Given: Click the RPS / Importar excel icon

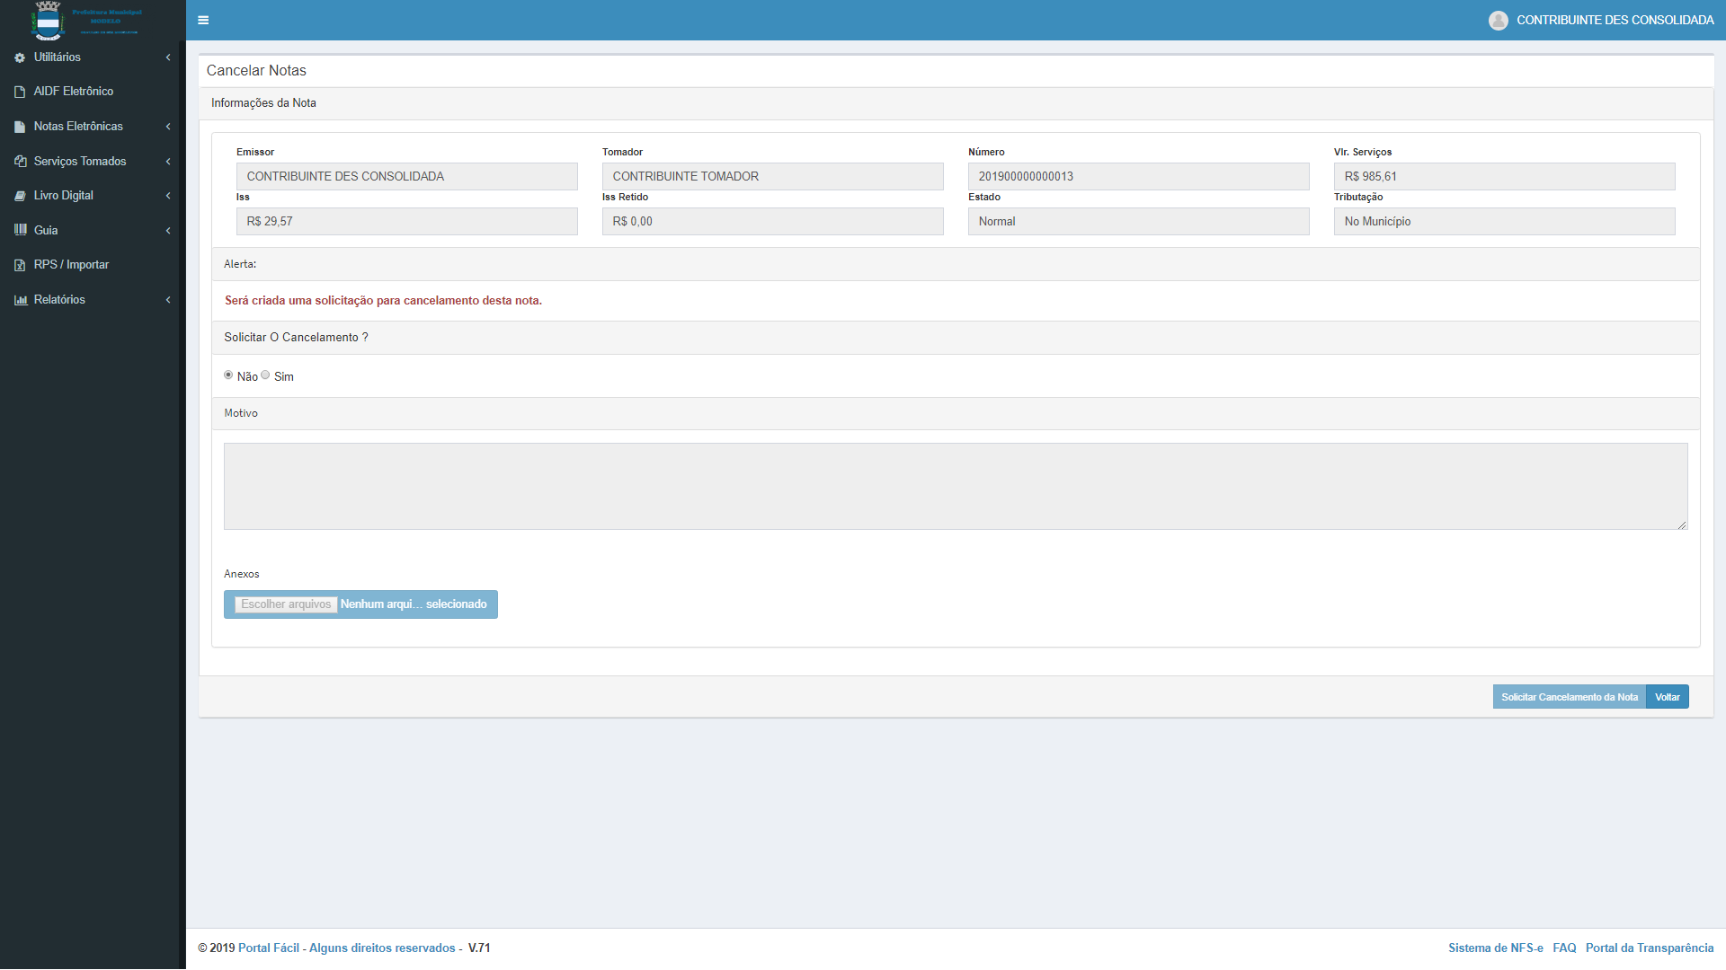Looking at the screenshot, I should (x=20, y=265).
